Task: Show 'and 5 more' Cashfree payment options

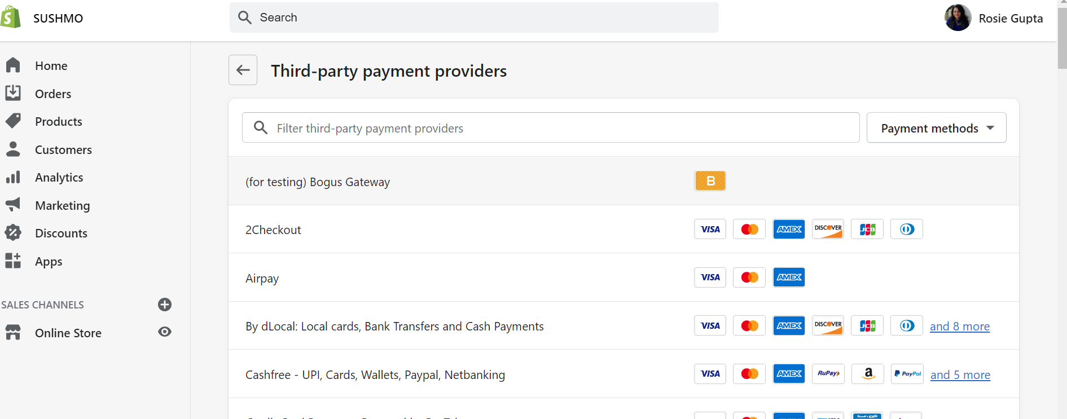Action: click(x=960, y=374)
